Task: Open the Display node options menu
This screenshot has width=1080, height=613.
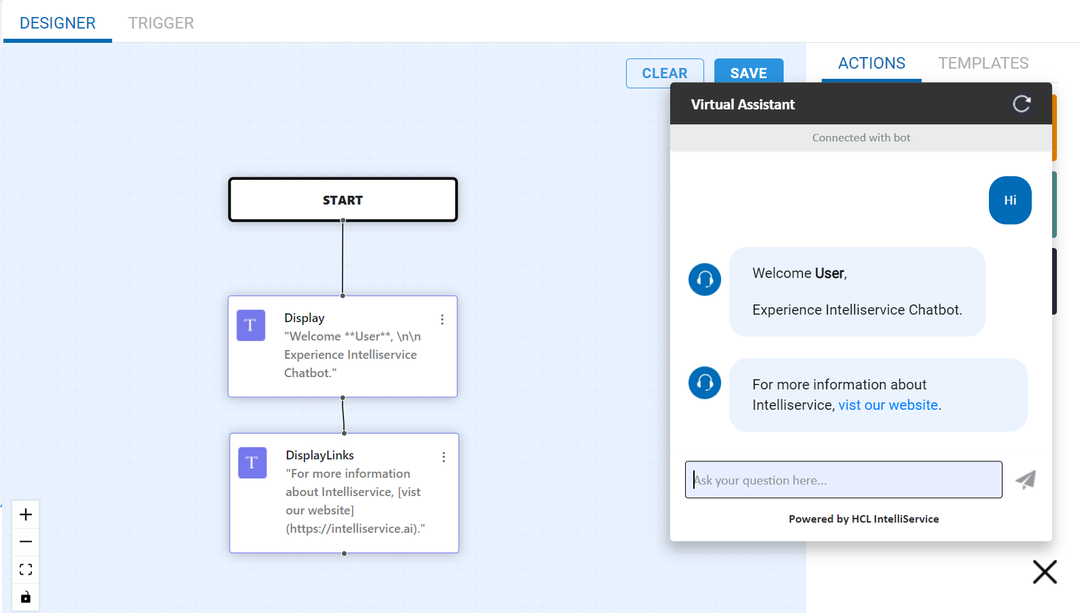Action: (442, 319)
